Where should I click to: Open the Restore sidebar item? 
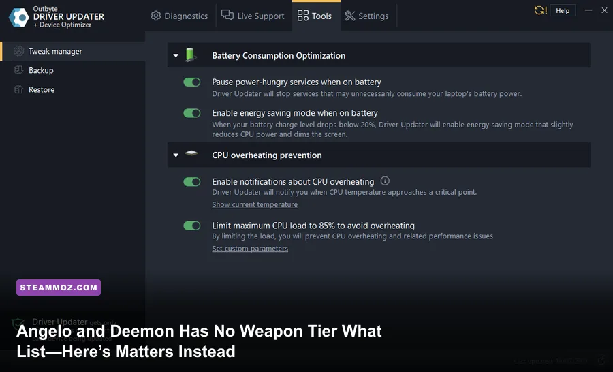(x=74, y=89)
